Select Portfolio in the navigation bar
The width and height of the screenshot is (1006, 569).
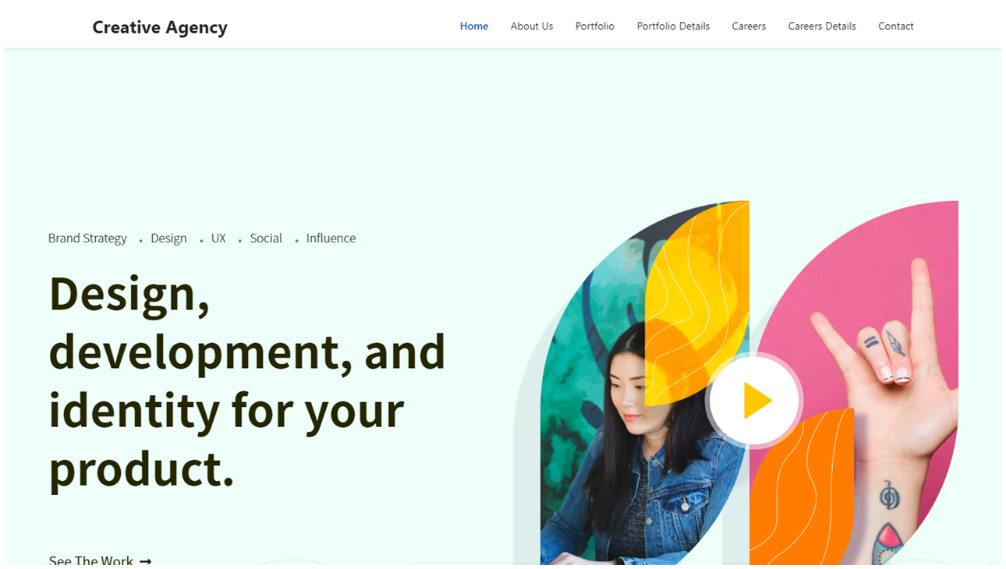(x=595, y=27)
